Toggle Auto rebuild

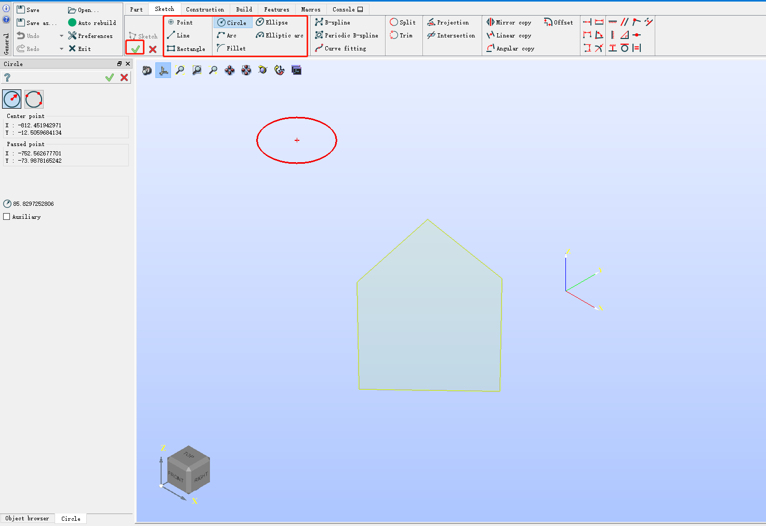(92, 23)
